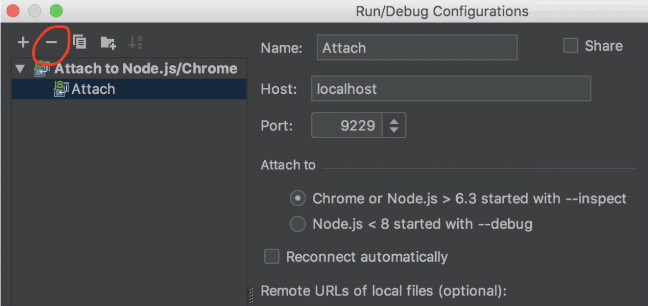Decrease the Port value with down arrow

pyautogui.click(x=394, y=130)
